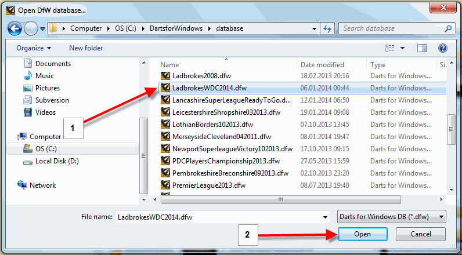Click the Ladbrokes2008.dfw file icon
Screen dimensions: 462x255
(165, 76)
